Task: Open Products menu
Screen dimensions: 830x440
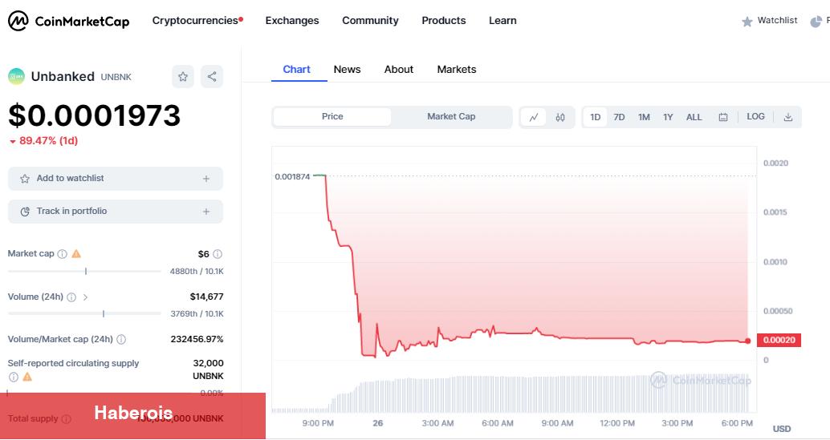Action: (444, 21)
